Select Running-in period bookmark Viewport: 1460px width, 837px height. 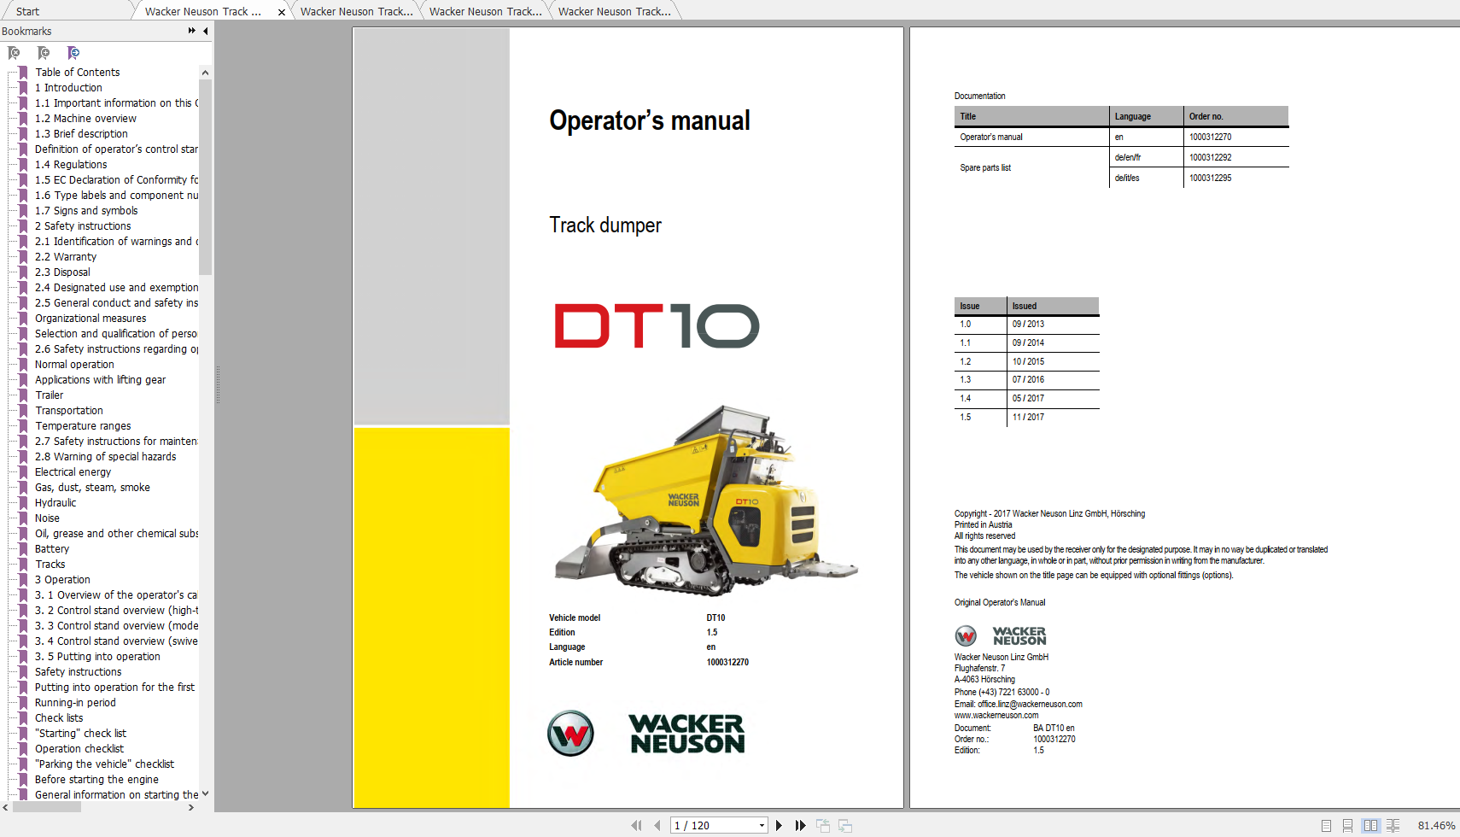(75, 703)
